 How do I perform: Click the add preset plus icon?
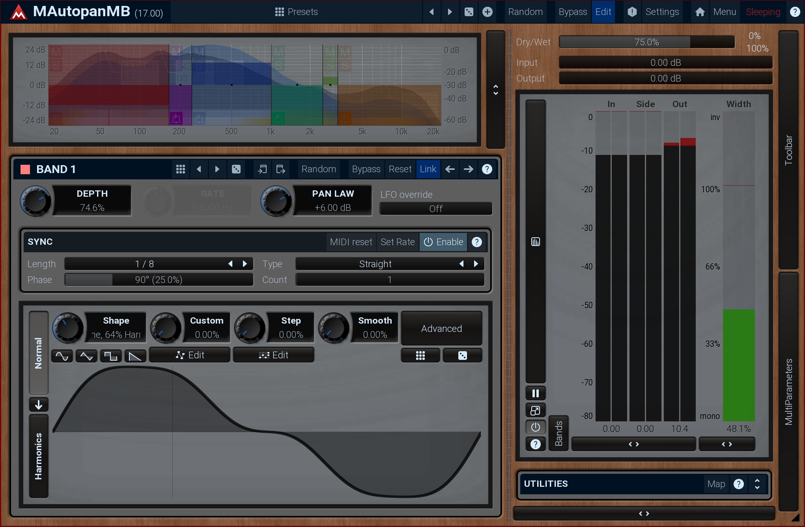pos(487,12)
